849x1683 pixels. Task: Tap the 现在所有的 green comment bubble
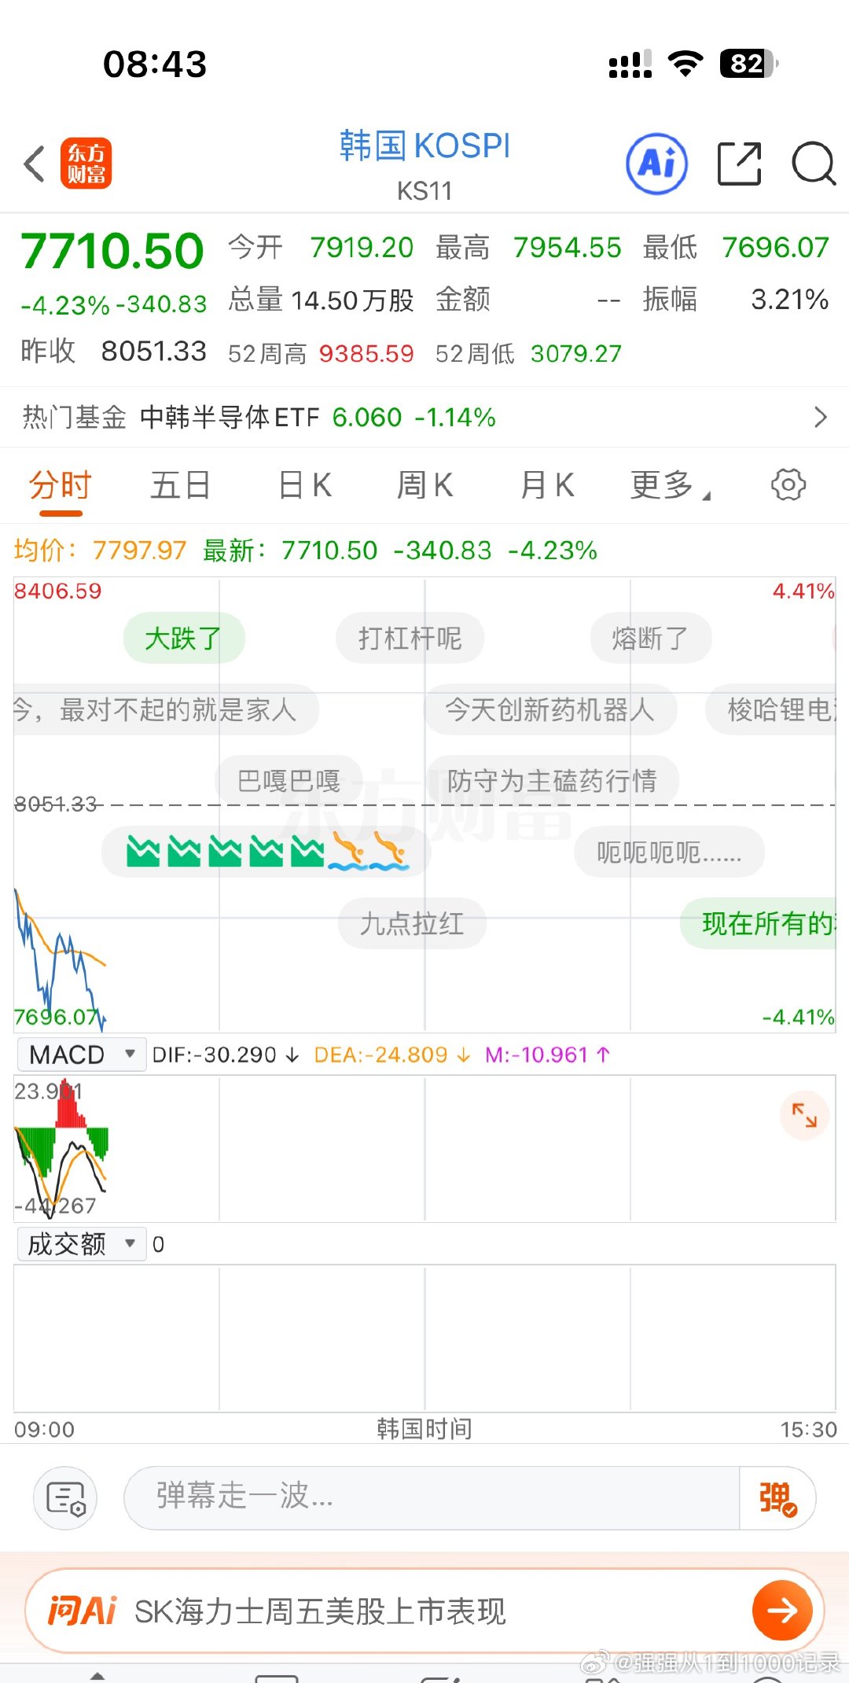click(x=759, y=923)
